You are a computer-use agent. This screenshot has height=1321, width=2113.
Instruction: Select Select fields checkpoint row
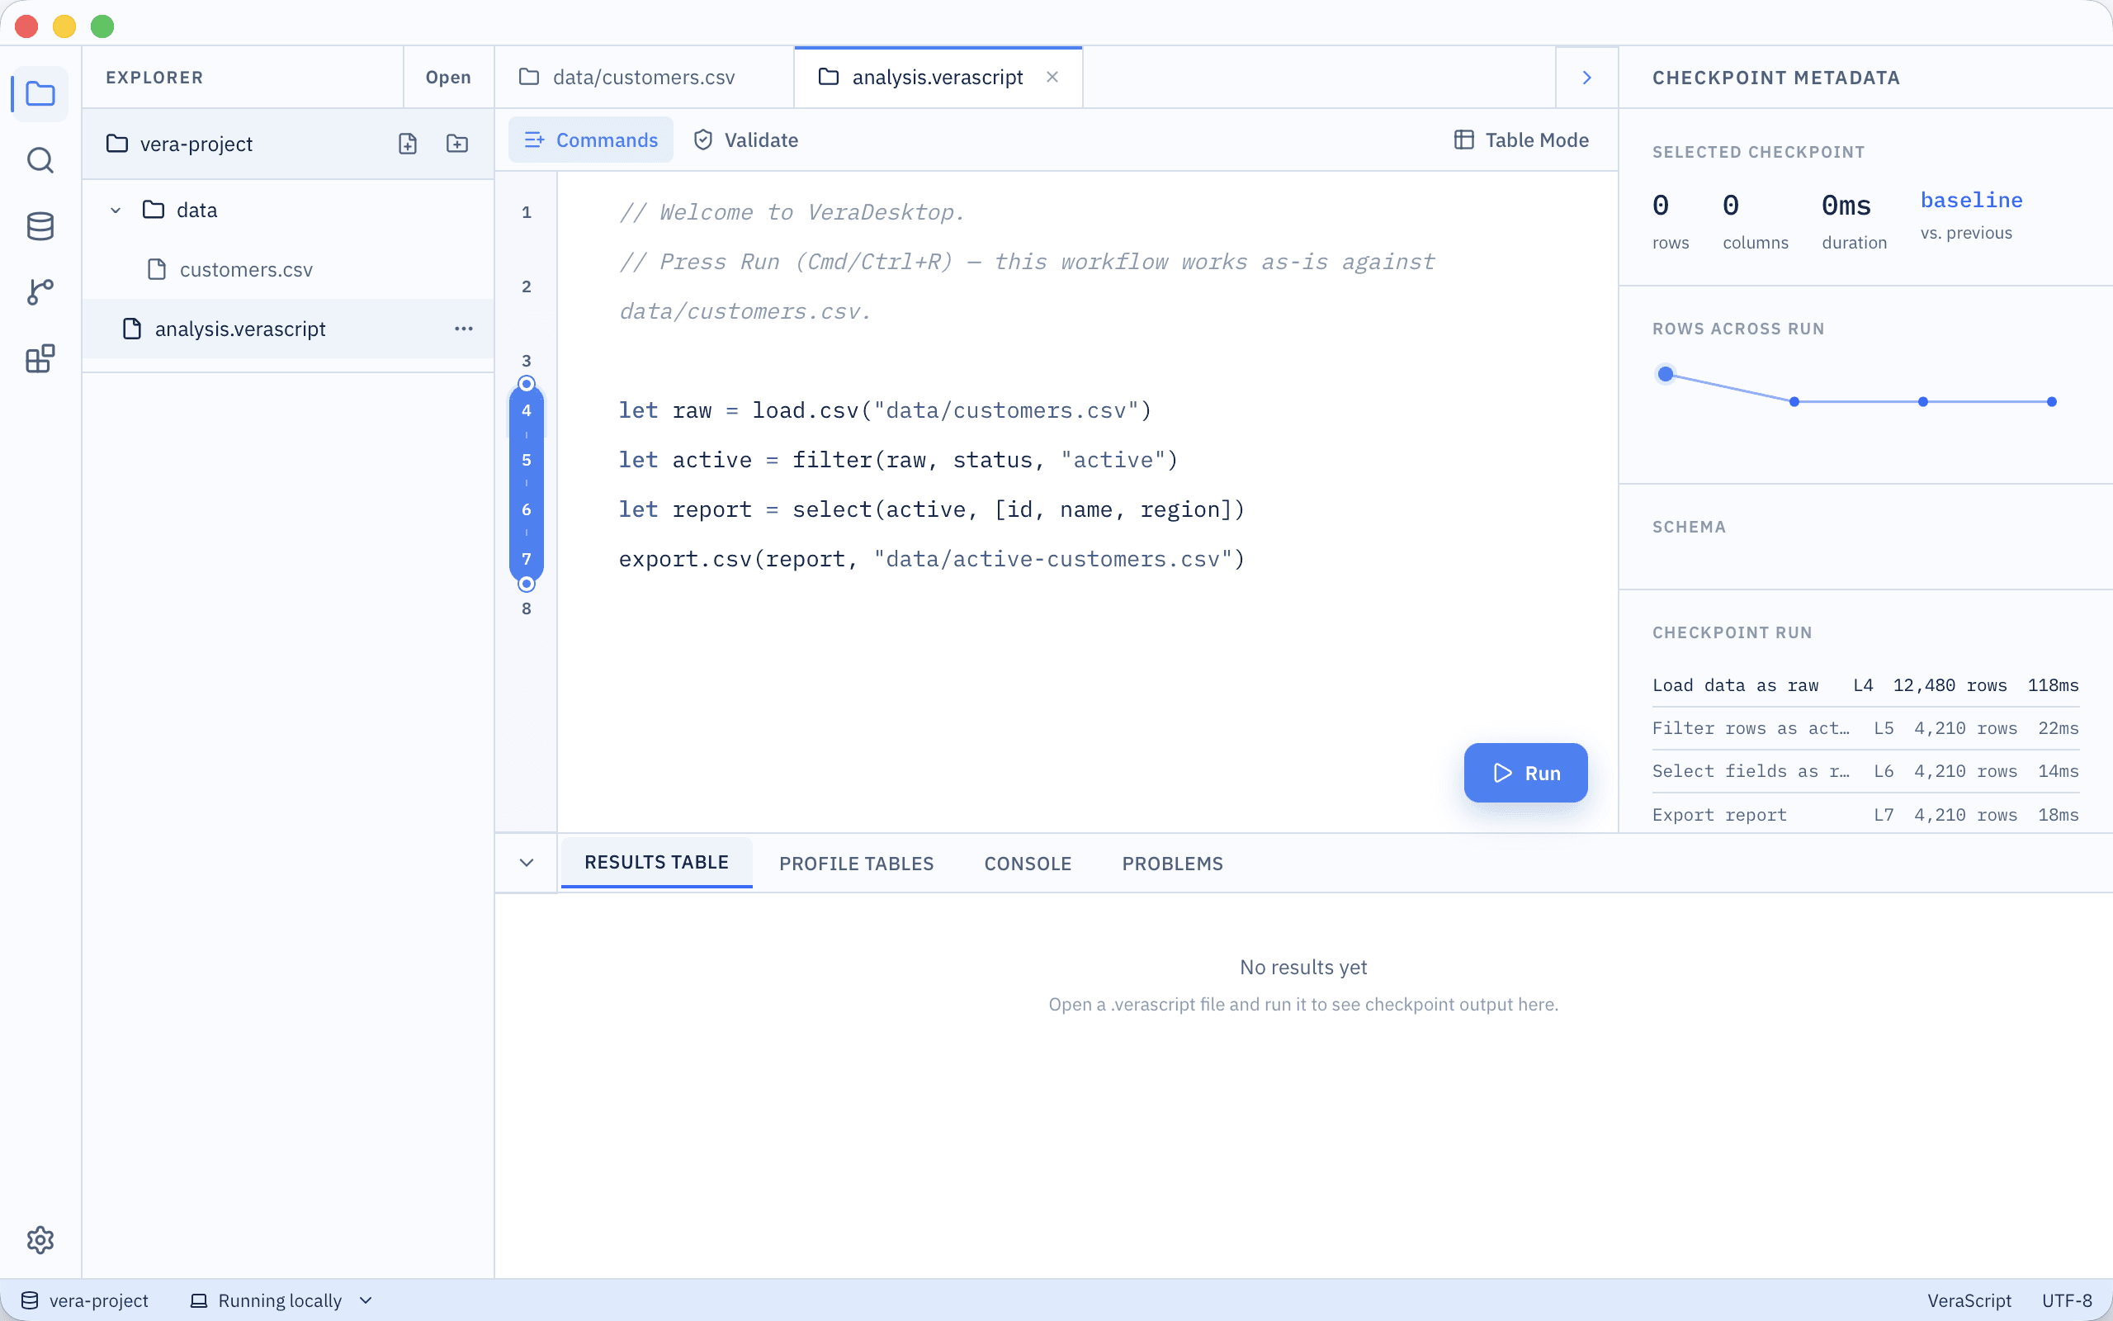(1866, 770)
